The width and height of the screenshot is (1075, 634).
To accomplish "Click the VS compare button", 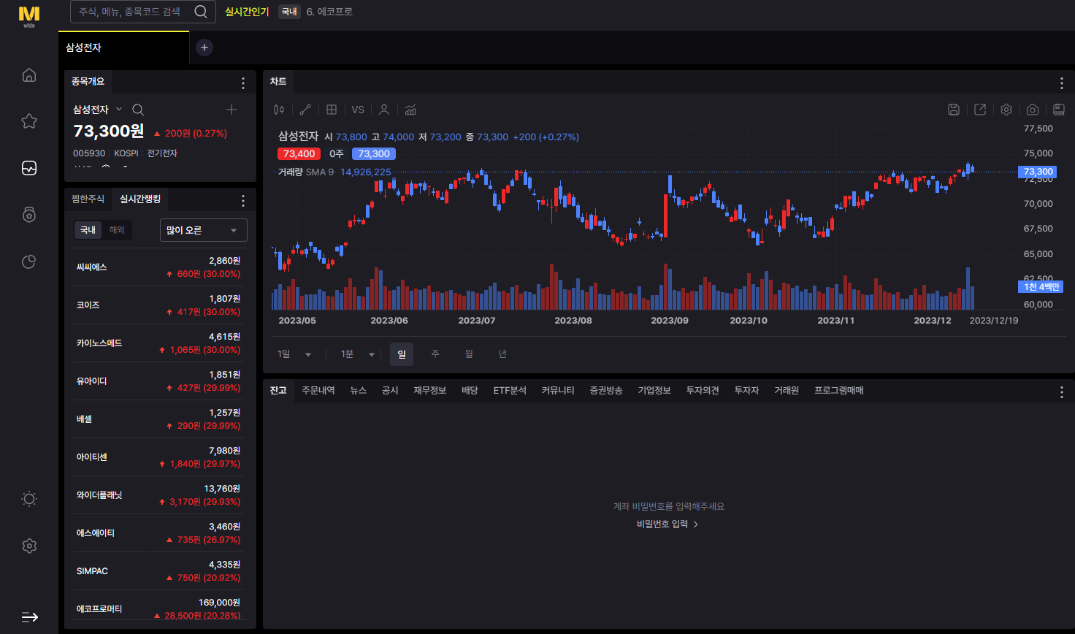I will [x=358, y=110].
